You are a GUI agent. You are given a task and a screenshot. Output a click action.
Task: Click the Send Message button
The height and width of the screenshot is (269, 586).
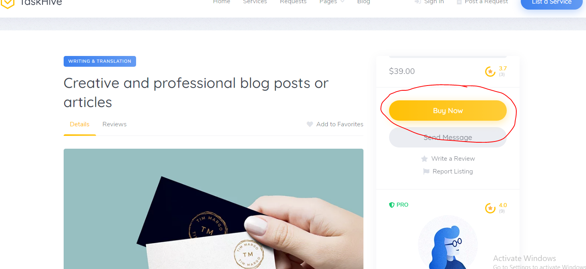(448, 137)
